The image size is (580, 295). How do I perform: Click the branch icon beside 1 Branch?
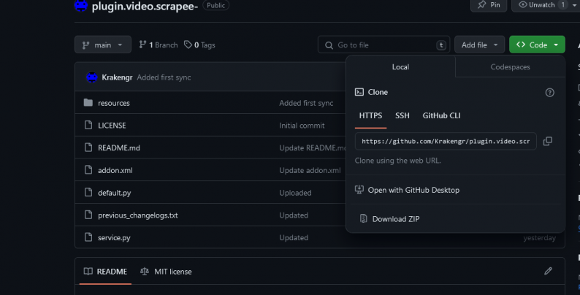point(142,45)
